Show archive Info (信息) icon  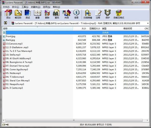pos(76,13)
